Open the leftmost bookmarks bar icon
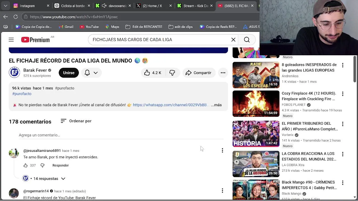358x201 pixels. tap(6, 27)
